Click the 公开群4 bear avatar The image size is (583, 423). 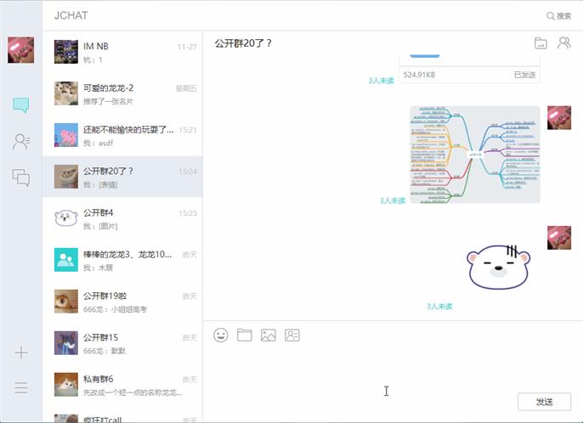tap(66, 218)
